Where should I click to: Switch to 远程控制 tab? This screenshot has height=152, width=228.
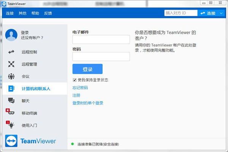(x=35, y=52)
